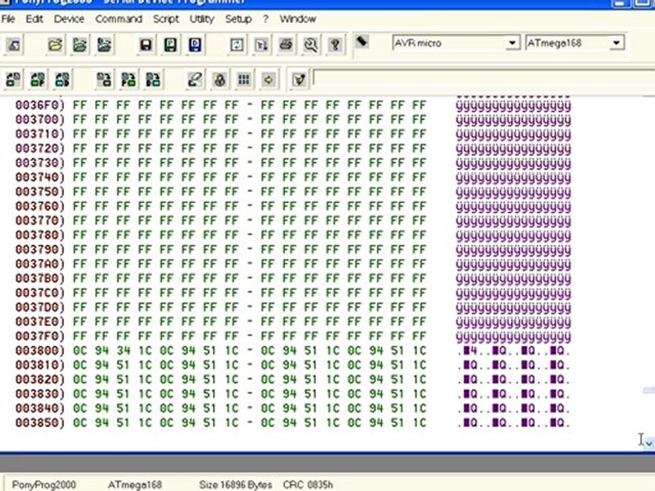Expand the ATmega168 device type dropdown
This screenshot has height=491, width=655.
click(x=617, y=42)
